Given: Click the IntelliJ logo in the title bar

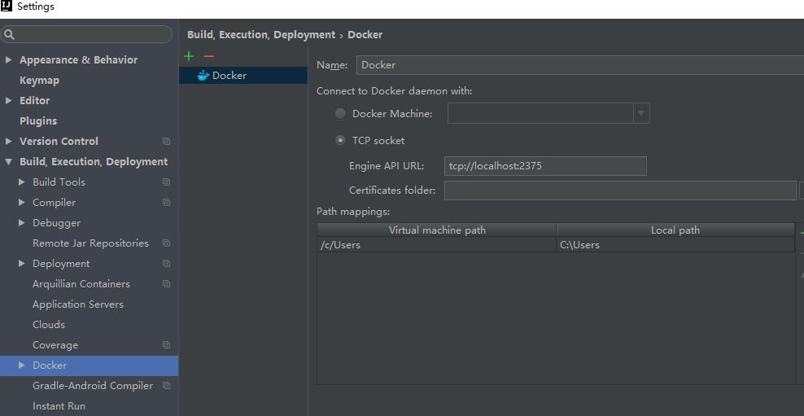Looking at the screenshot, I should tap(7, 7).
